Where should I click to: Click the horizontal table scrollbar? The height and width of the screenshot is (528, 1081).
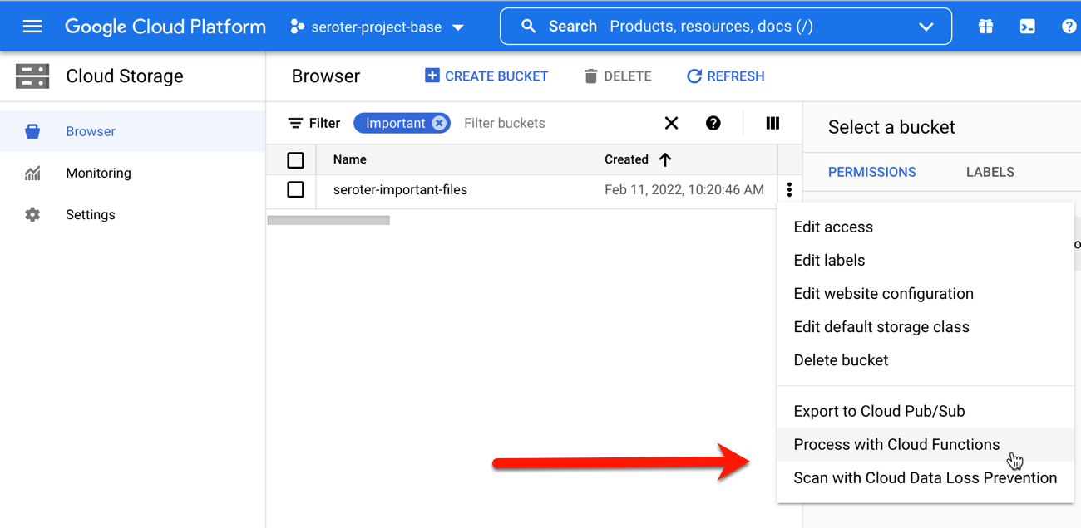(x=328, y=220)
